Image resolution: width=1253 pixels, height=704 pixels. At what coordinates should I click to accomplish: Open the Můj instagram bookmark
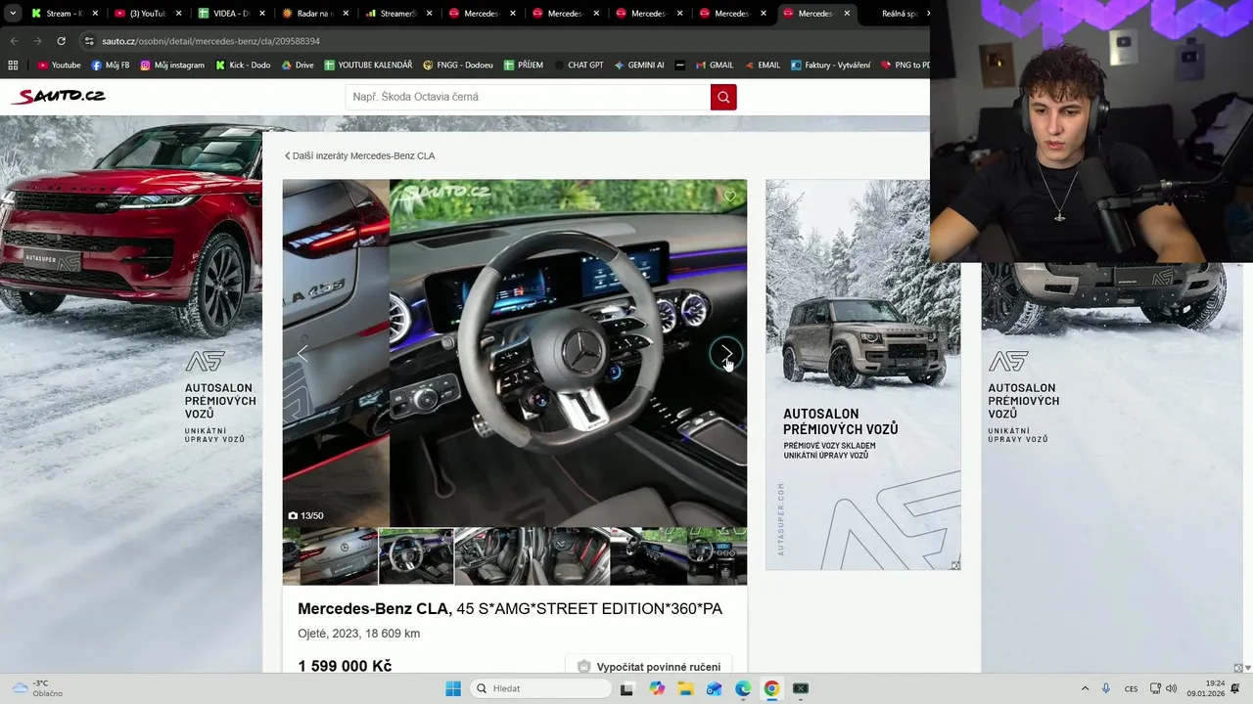click(x=172, y=66)
